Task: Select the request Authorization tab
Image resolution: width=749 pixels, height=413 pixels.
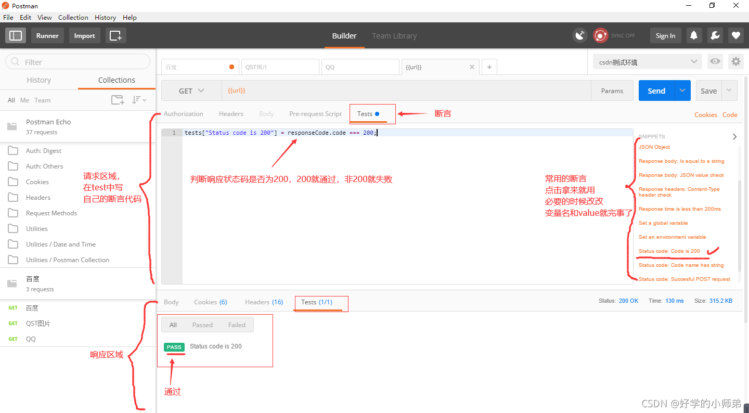Action: point(183,113)
